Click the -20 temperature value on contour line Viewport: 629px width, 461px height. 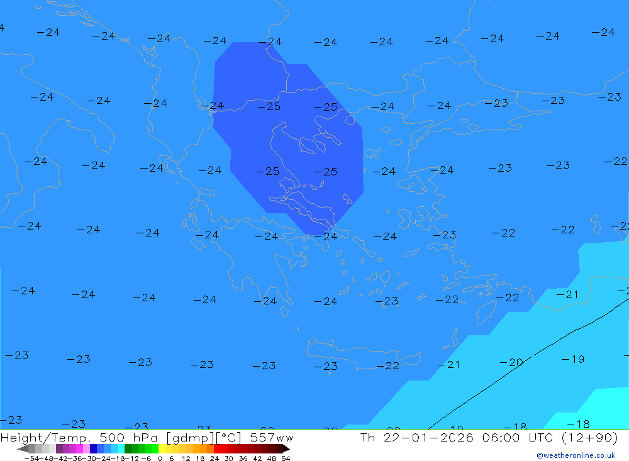click(511, 362)
